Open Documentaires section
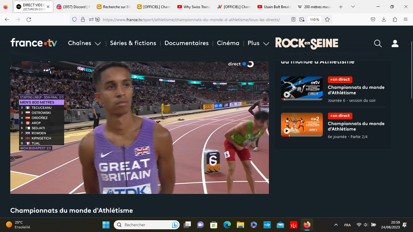The width and height of the screenshot is (413, 232). (186, 43)
